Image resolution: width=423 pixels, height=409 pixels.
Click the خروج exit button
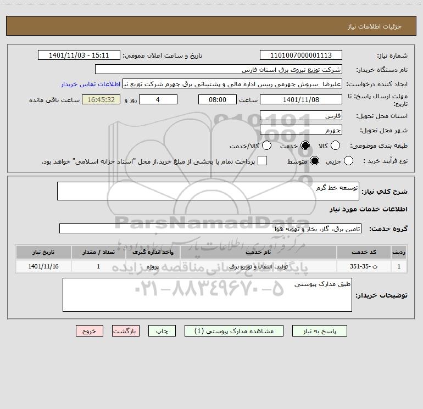pos(90,331)
